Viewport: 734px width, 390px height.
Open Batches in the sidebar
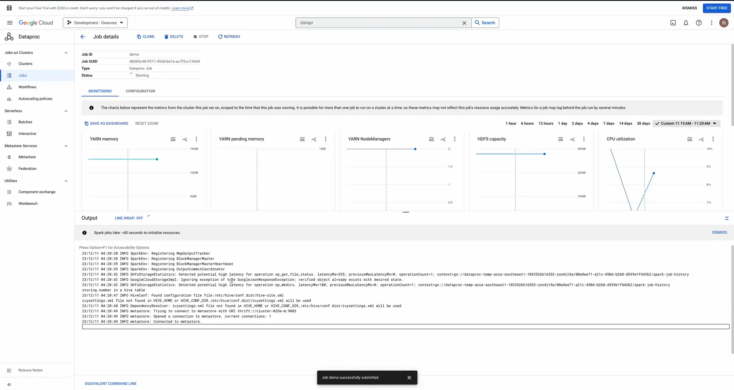pyautogui.click(x=37, y=122)
